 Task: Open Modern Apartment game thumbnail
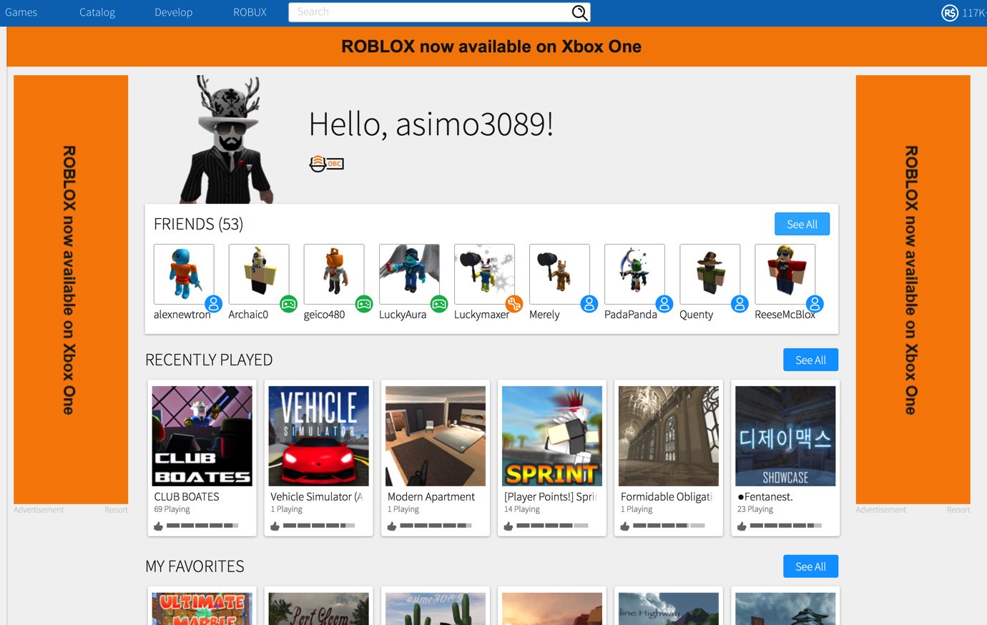click(436, 436)
